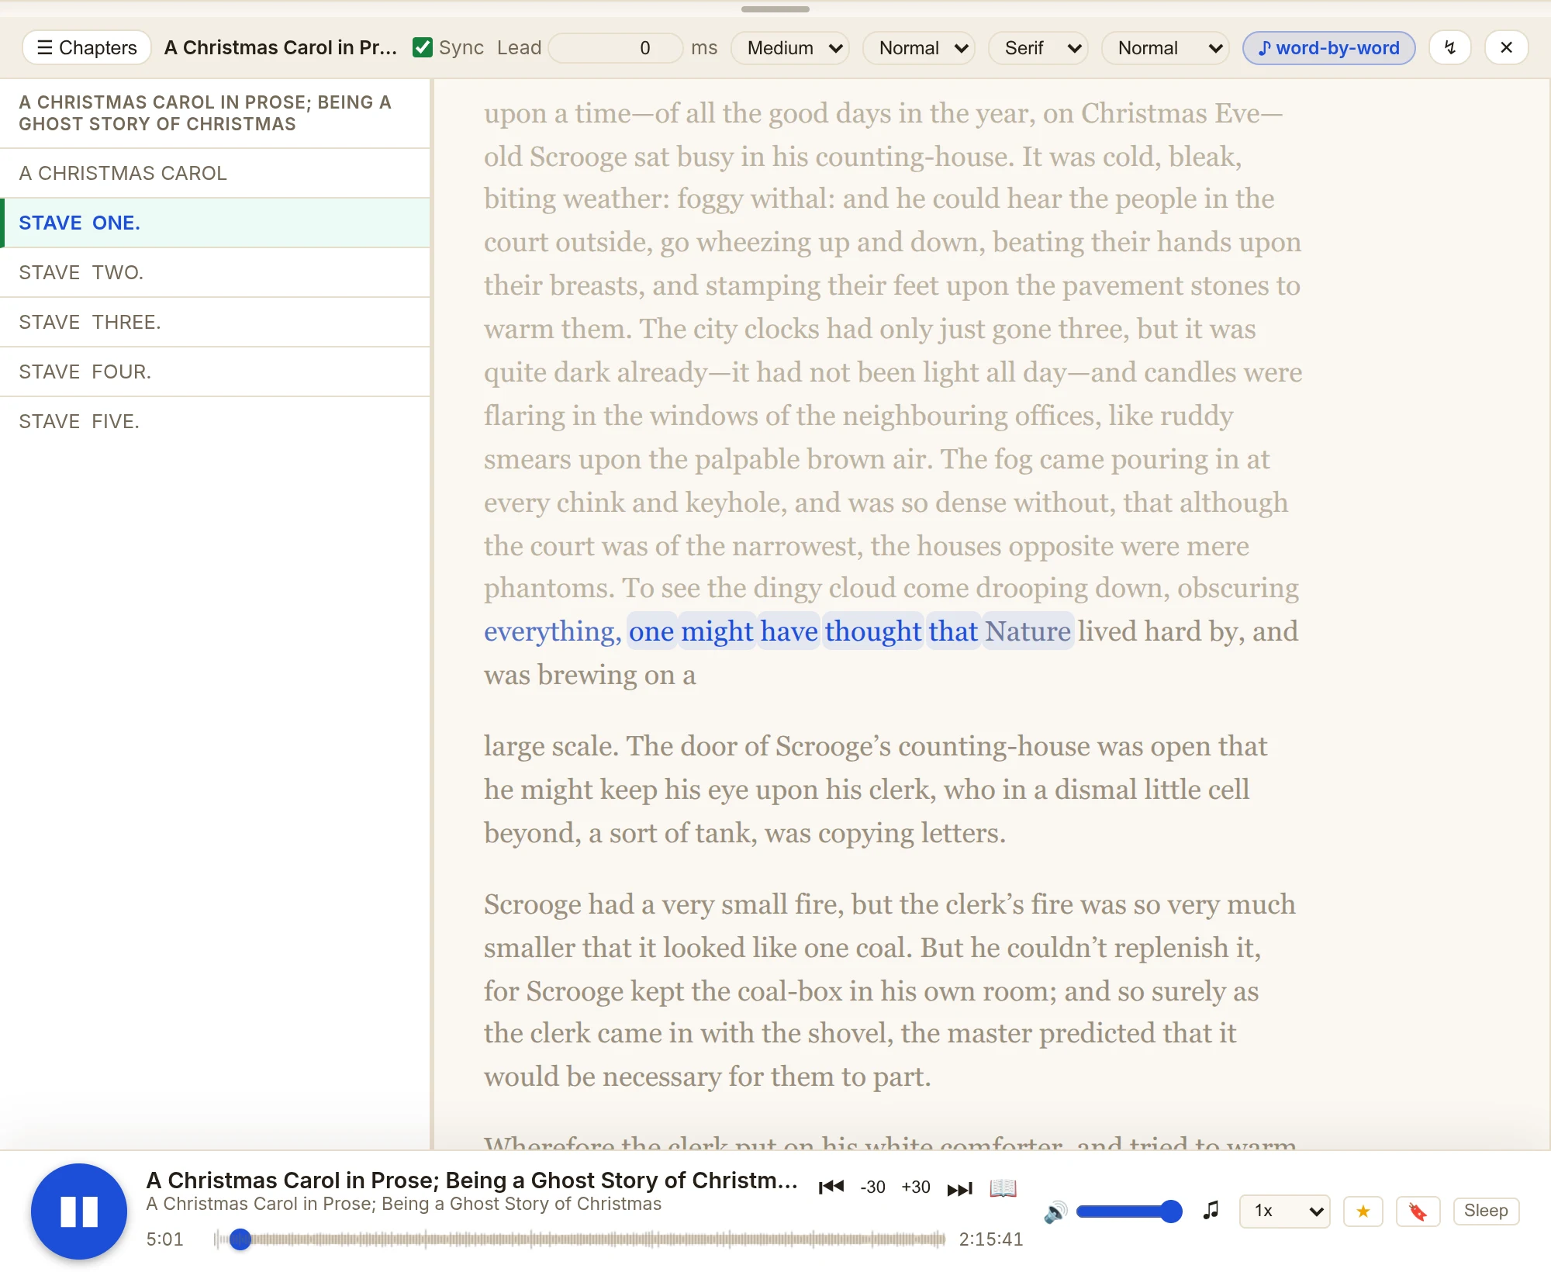Open the Medium size dropdown
The image size is (1551, 1272).
click(x=790, y=47)
